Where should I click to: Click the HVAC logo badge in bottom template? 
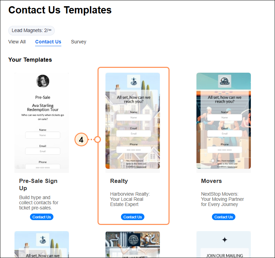click(x=133, y=240)
